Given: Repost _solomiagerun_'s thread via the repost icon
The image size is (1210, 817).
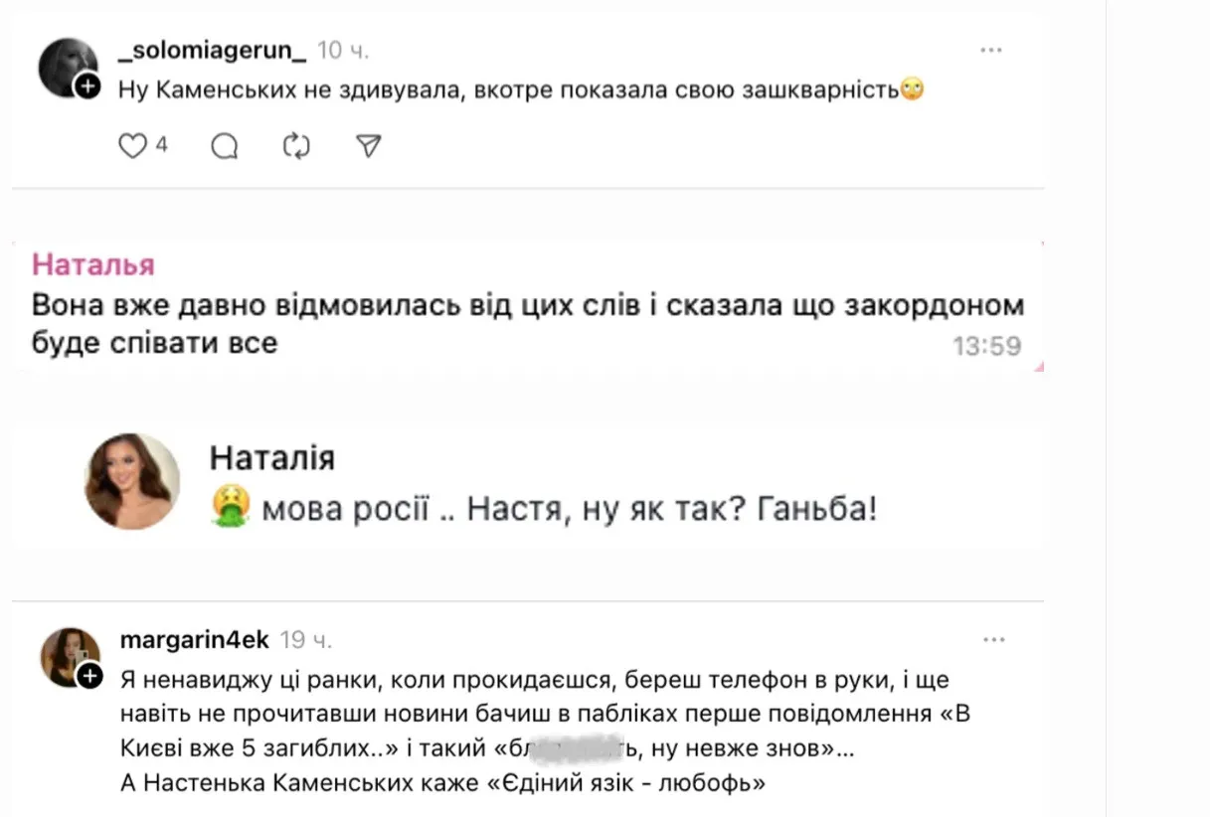Looking at the screenshot, I should (x=295, y=145).
